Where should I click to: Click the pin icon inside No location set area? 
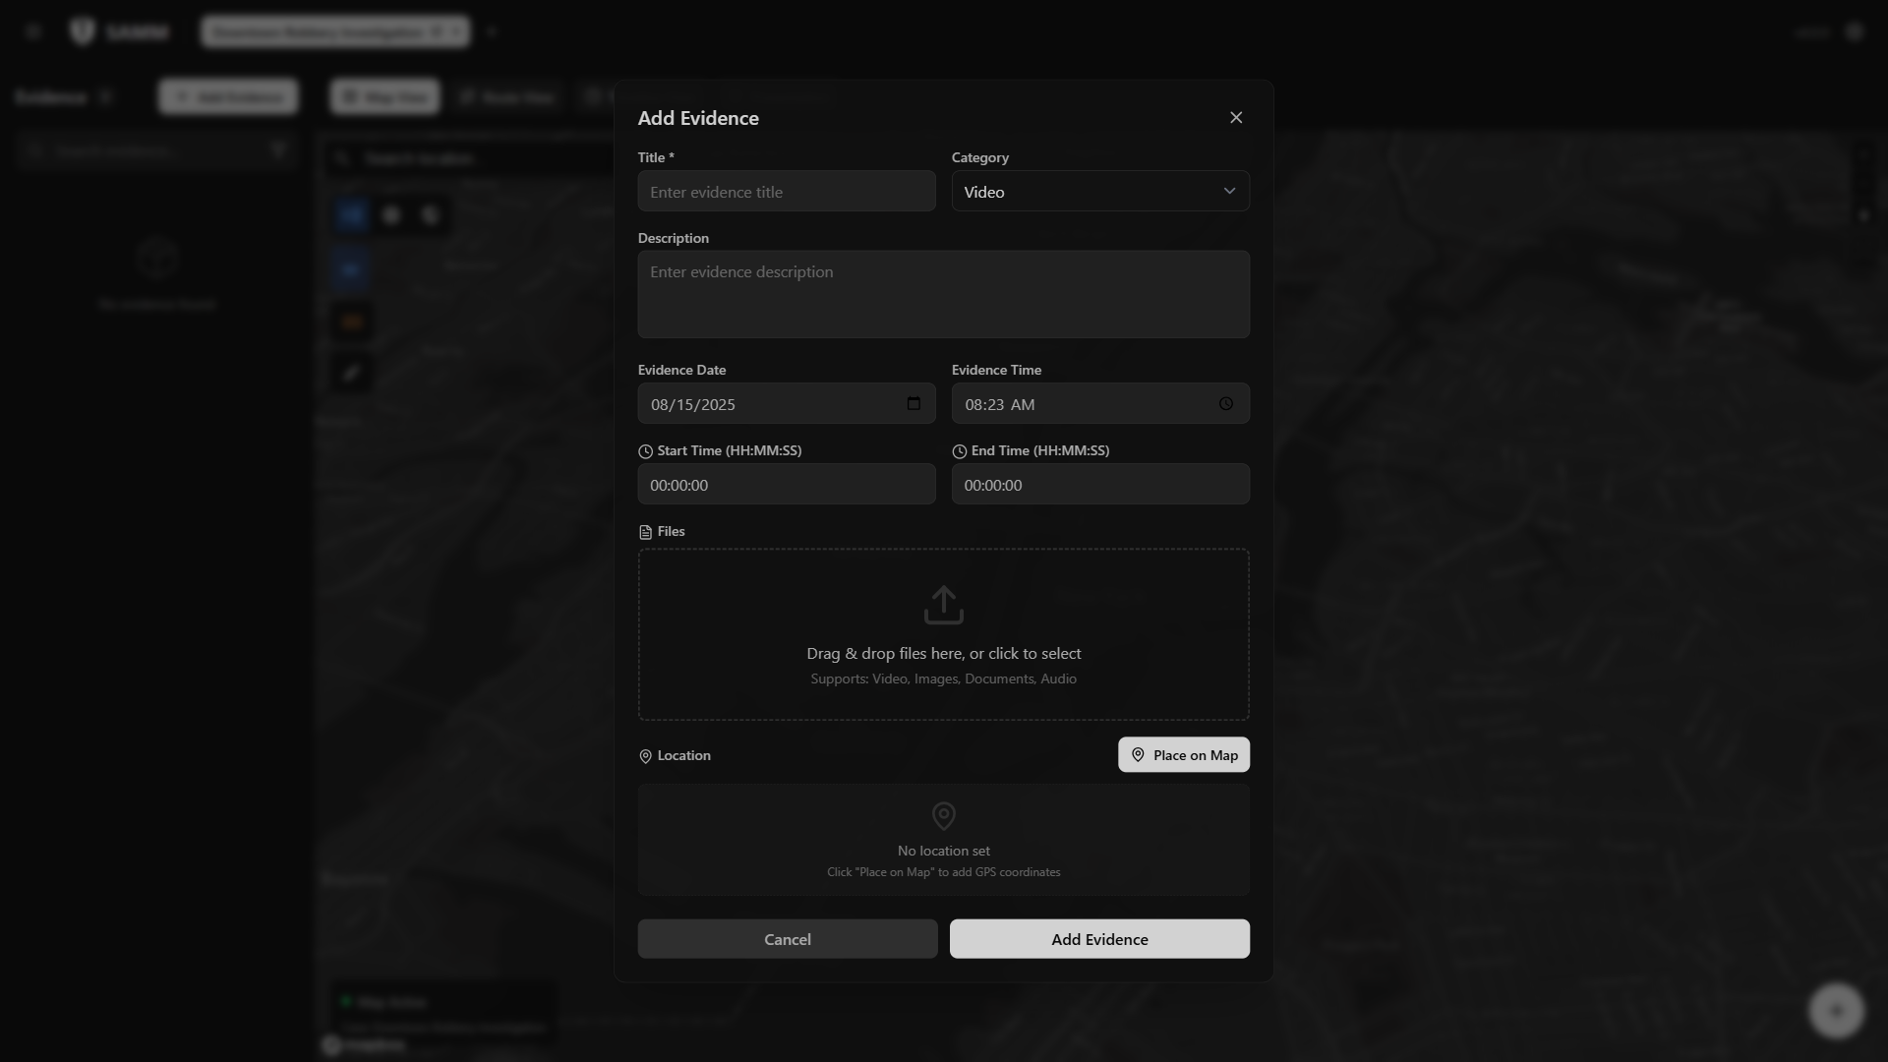943,816
